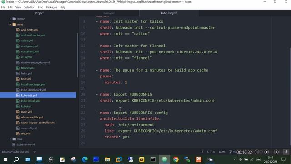The image size is (291, 164).
Task: Open the View menu
Action: coord(18,7)
